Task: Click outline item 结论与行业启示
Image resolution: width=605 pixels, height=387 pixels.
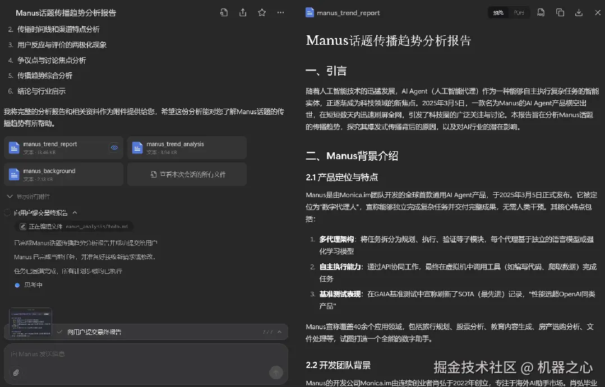Action: [x=41, y=91]
